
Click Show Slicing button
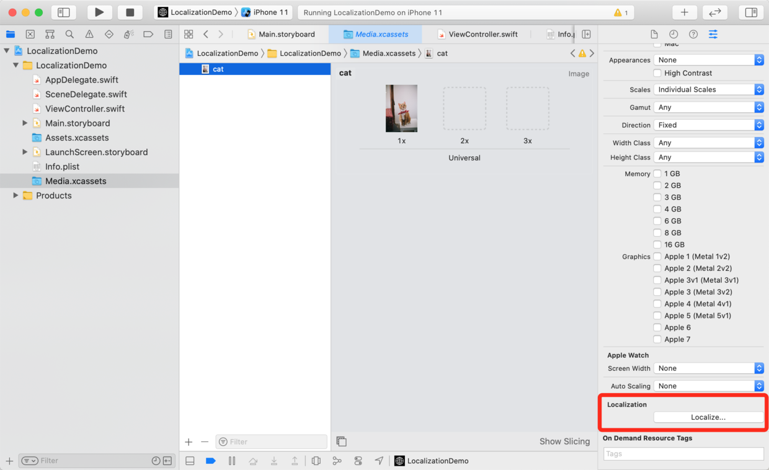coord(564,441)
